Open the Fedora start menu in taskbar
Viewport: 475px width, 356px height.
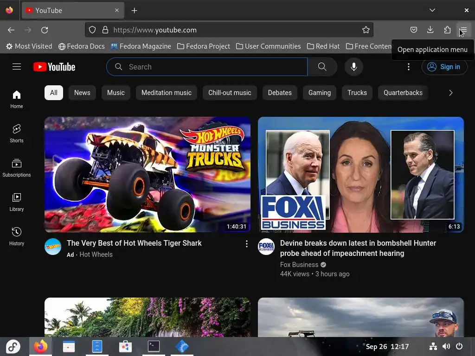13,347
